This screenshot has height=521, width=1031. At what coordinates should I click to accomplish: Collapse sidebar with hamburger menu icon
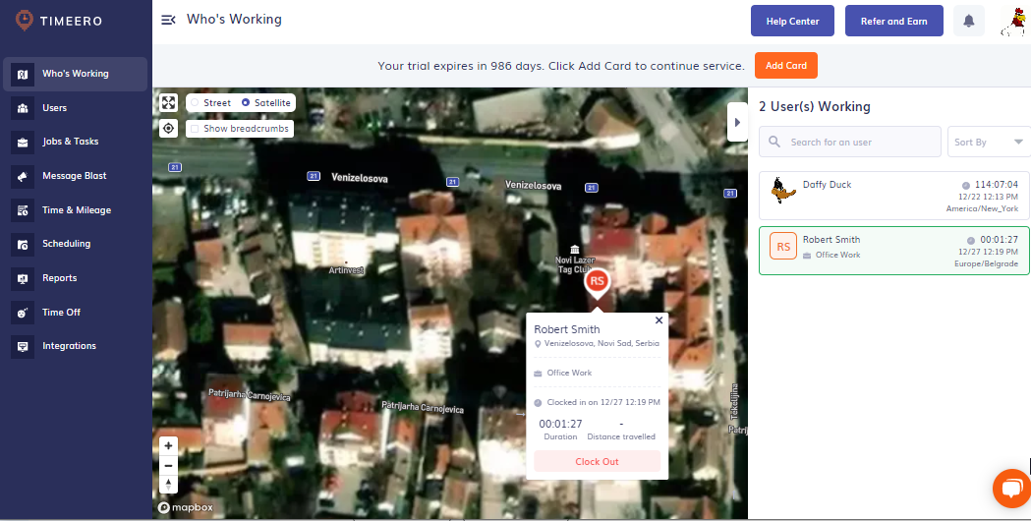tap(168, 20)
